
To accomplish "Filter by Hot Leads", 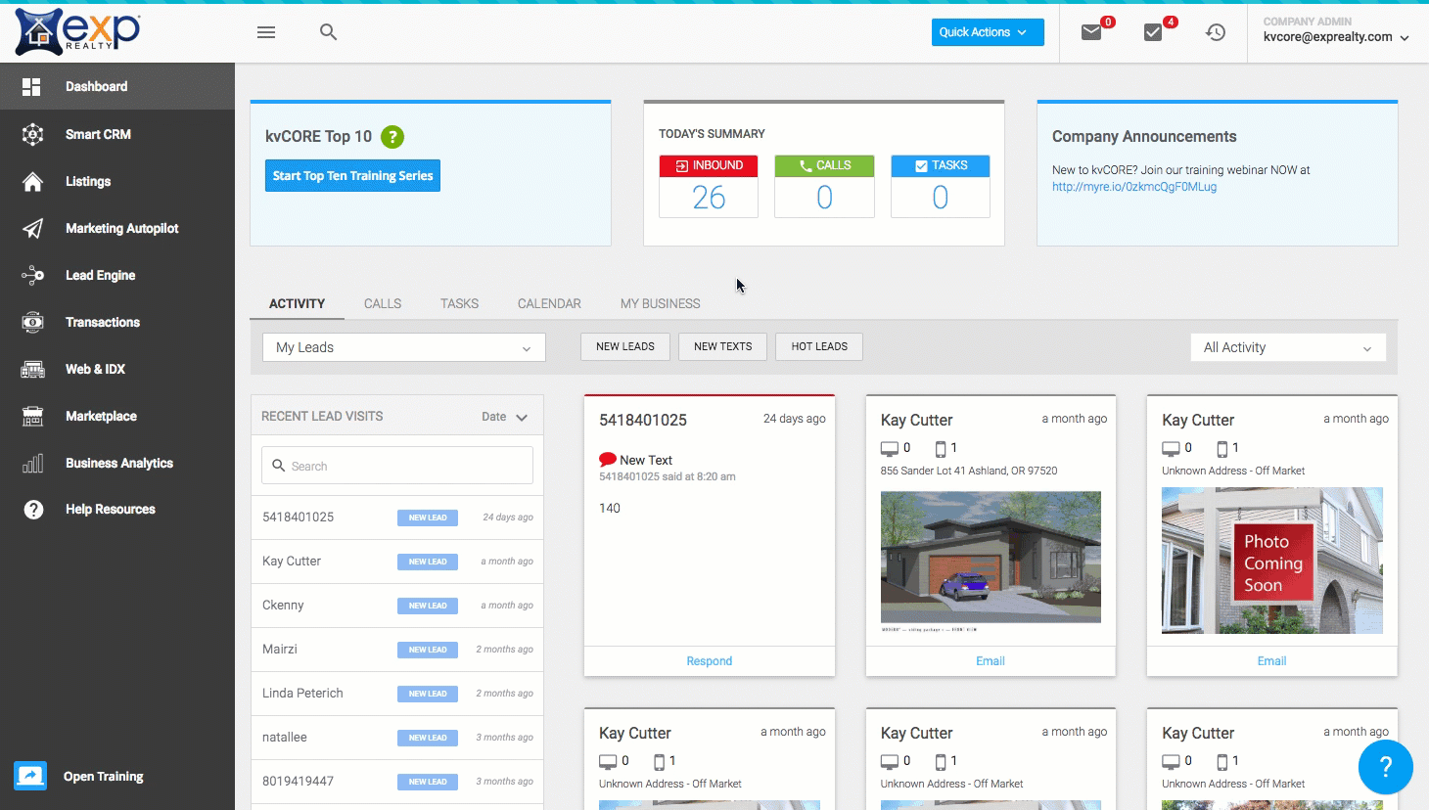I will pyautogui.click(x=819, y=346).
